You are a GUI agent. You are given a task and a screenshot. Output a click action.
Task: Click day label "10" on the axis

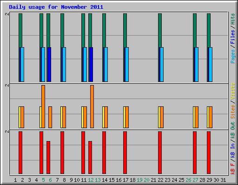77,180
